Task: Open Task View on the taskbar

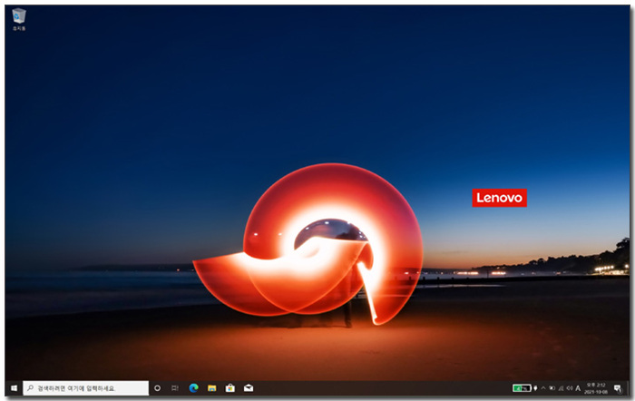Action: point(175,387)
